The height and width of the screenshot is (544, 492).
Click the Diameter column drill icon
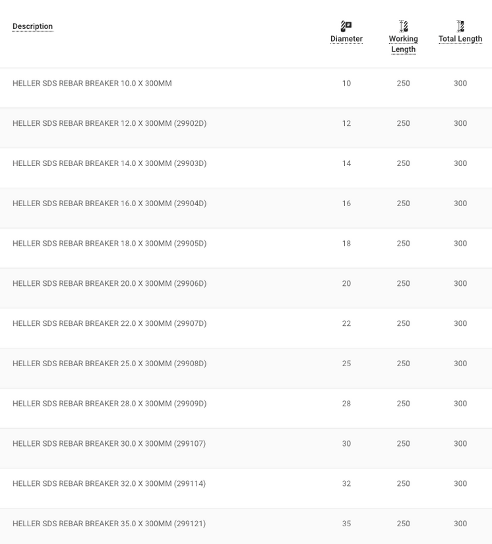pos(346,26)
